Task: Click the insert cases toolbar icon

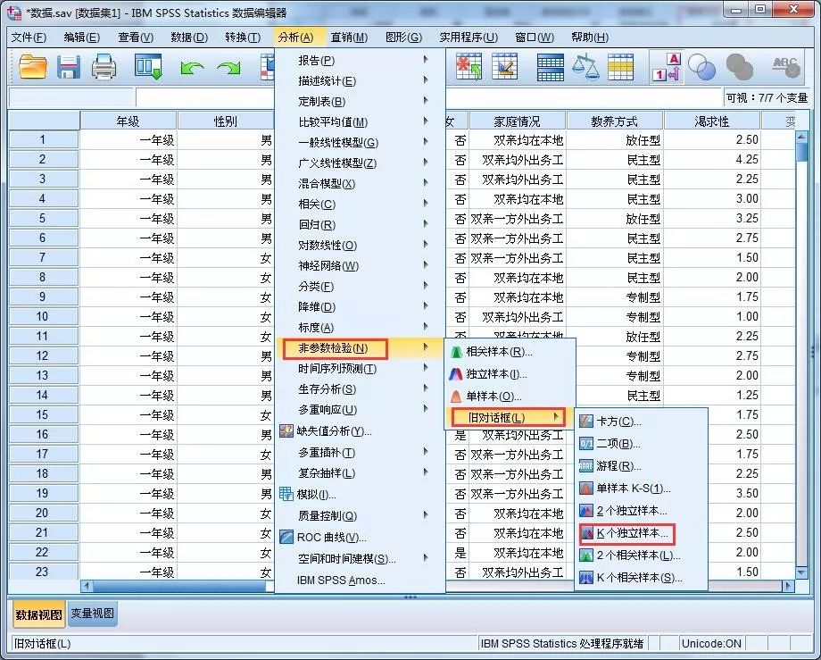Action: [x=469, y=67]
